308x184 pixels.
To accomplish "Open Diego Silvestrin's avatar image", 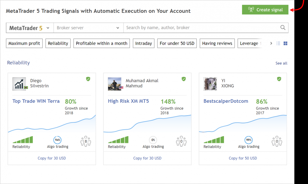I will coord(19,84).
